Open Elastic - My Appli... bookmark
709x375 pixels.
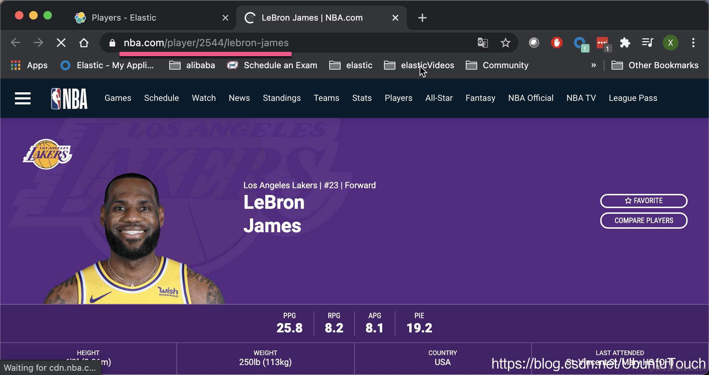(x=107, y=65)
